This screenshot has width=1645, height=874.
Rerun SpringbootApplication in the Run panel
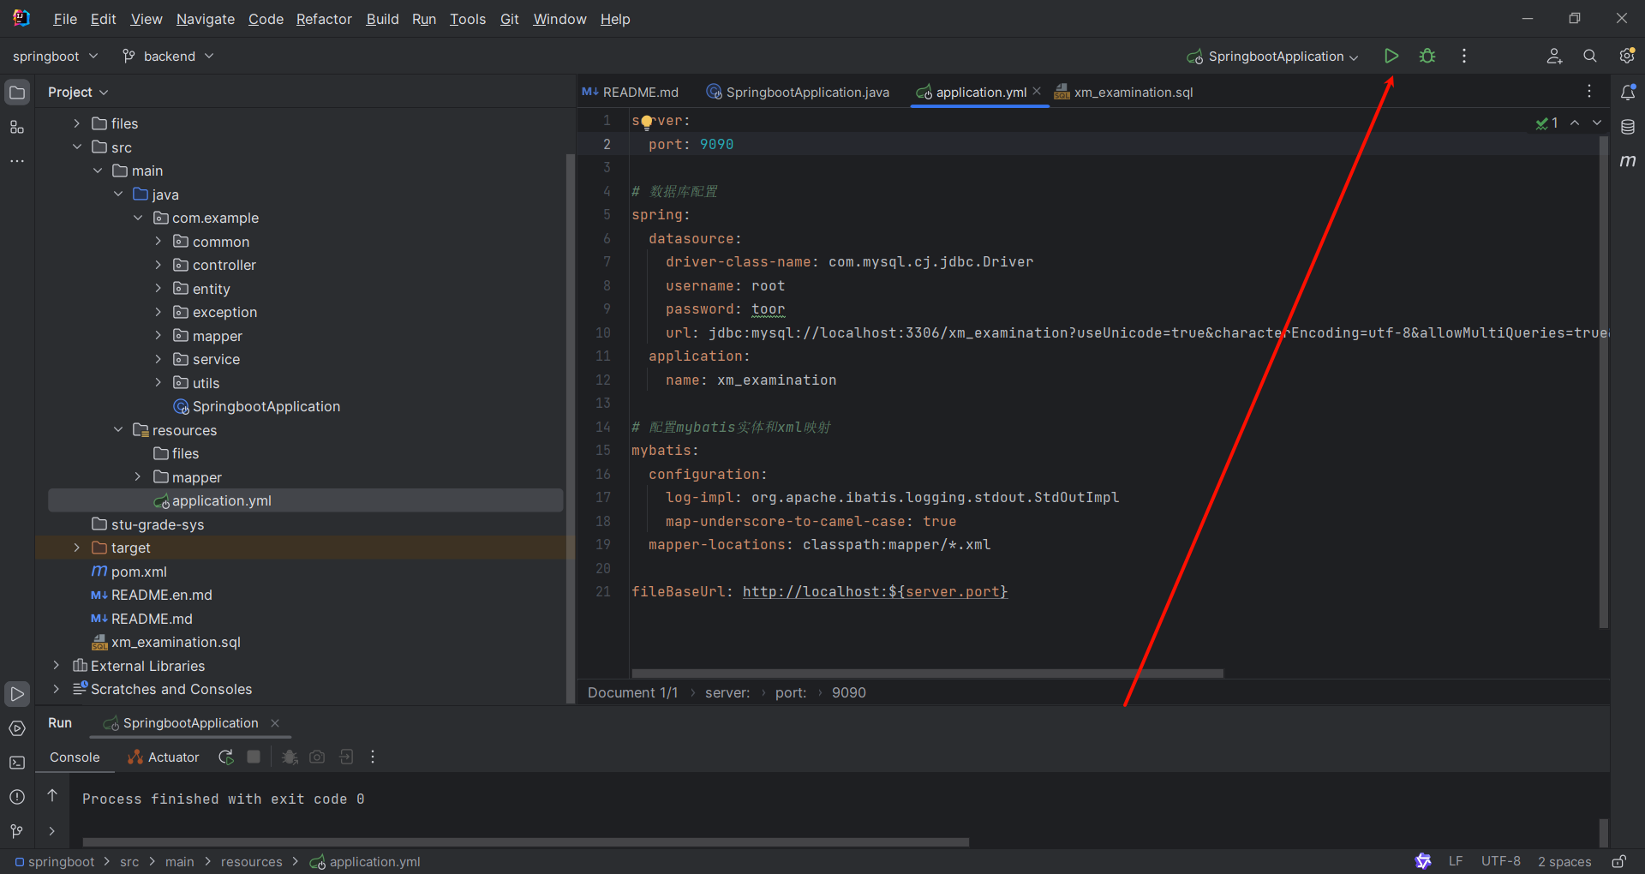click(x=226, y=757)
